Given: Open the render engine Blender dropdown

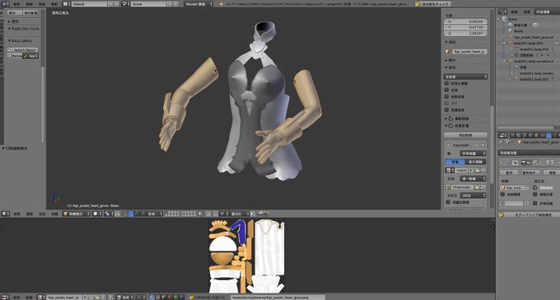Looking at the screenshot, I should (x=199, y=4).
